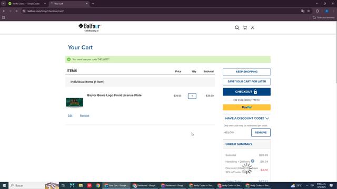This screenshot has height=189, width=337.
Task: Open the Baylor Bears license plate thumbnail
Action: coord(74,102)
